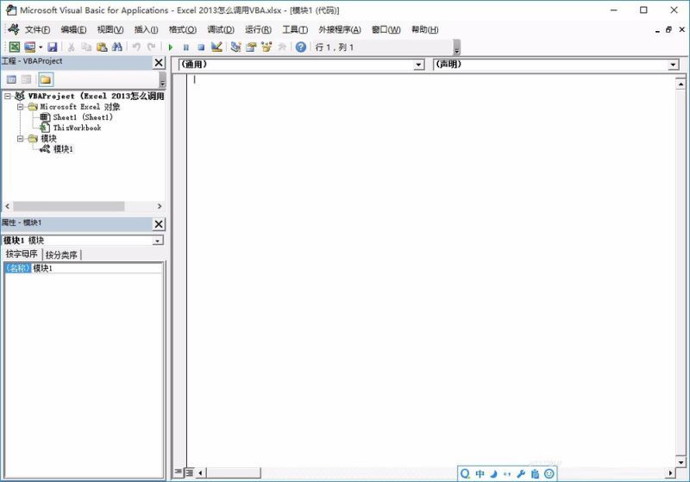Open the (通用) object dropdown

[419, 65]
